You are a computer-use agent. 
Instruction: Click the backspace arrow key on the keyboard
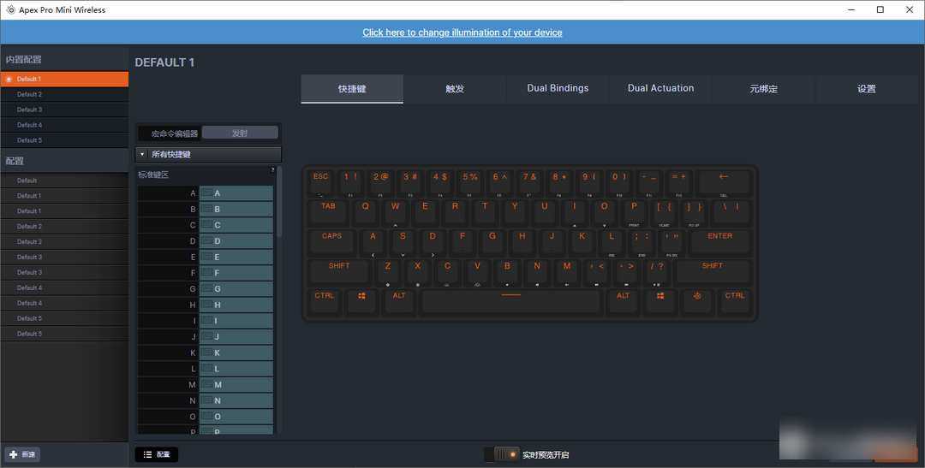[724, 182]
